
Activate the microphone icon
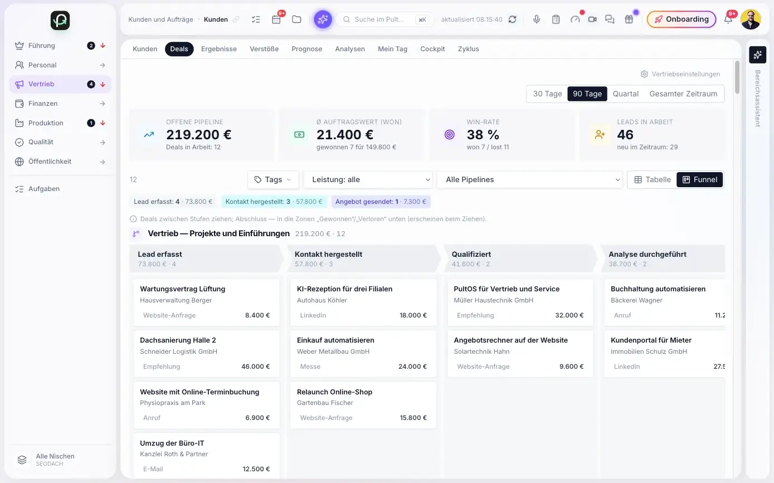[x=537, y=19]
